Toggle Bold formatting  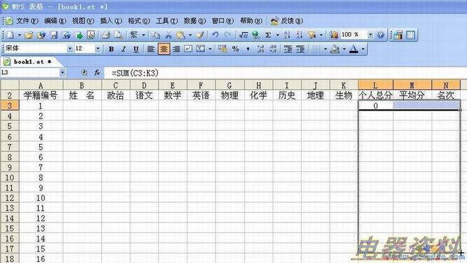click(112, 49)
